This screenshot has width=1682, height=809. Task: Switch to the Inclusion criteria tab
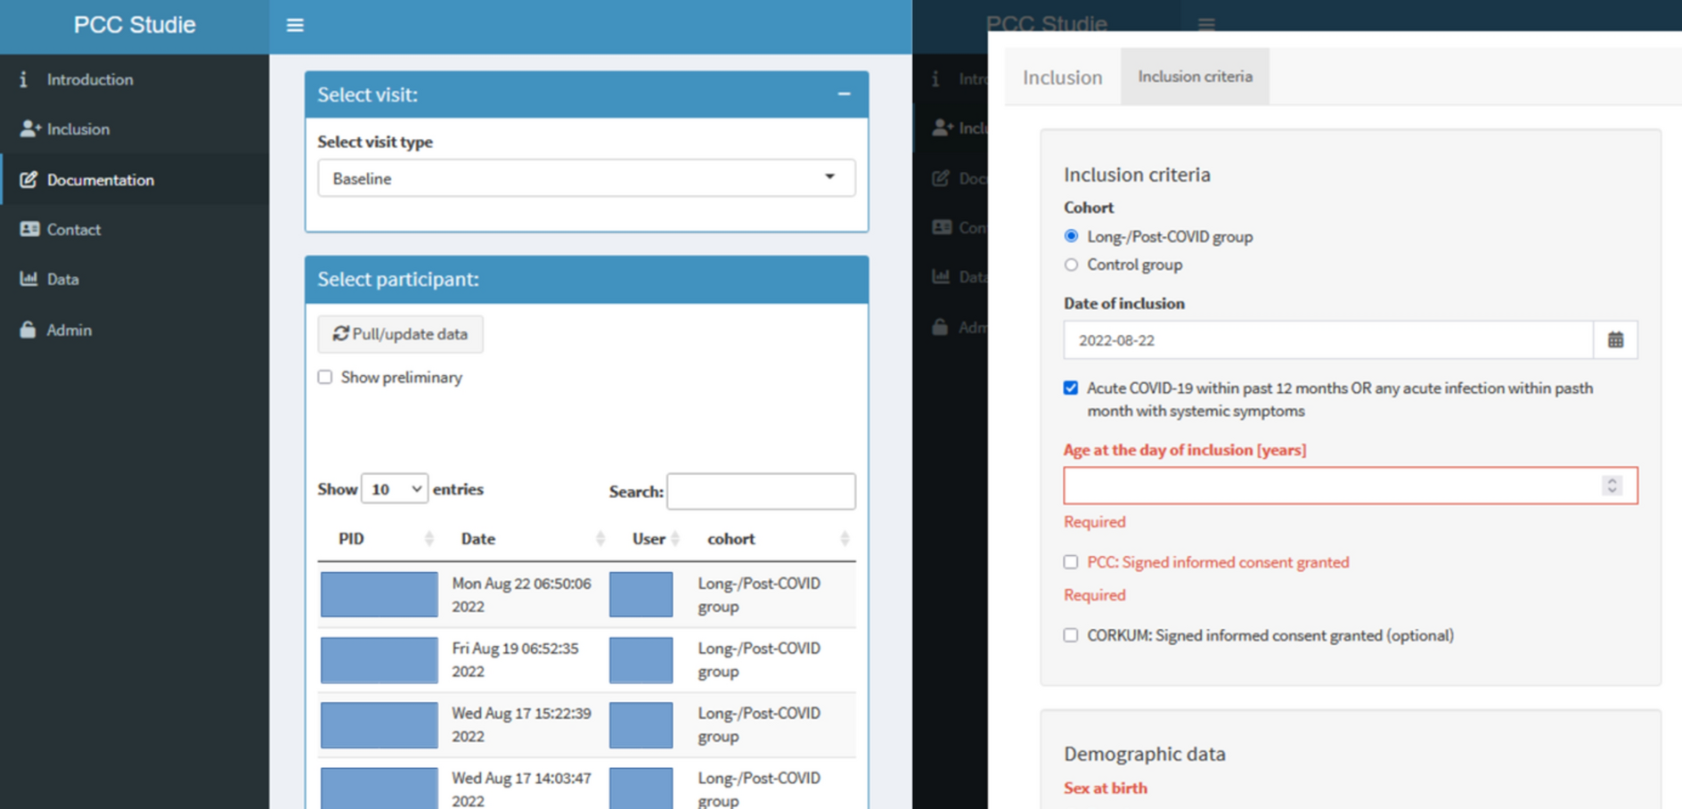[1195, 77]
